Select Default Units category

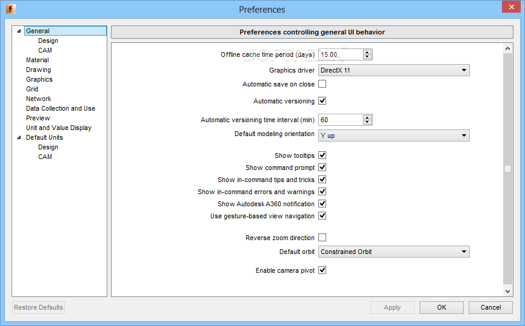point(44,138)
